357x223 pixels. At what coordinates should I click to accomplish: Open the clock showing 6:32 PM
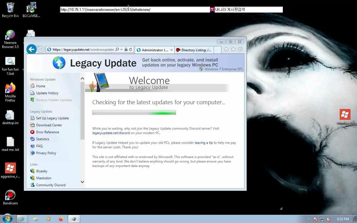pyautogui.click(x=343, y=219)
